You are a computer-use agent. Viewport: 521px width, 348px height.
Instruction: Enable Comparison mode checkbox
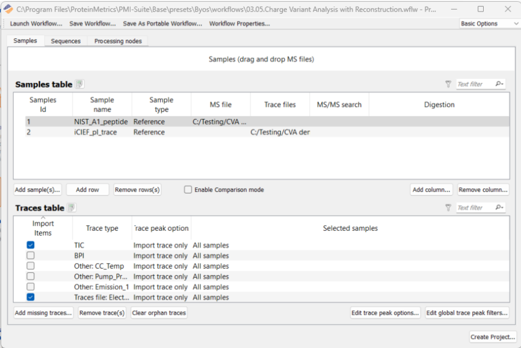pyautogui.click(x=188, y=189)
